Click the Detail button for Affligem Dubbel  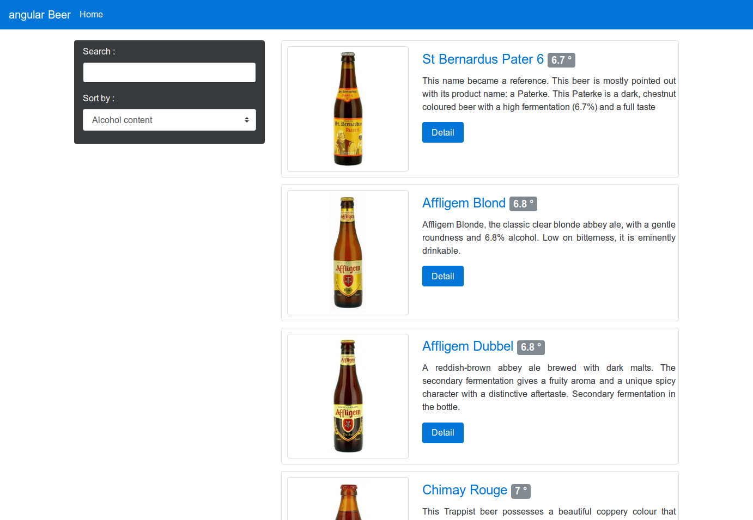pos(443,433)
